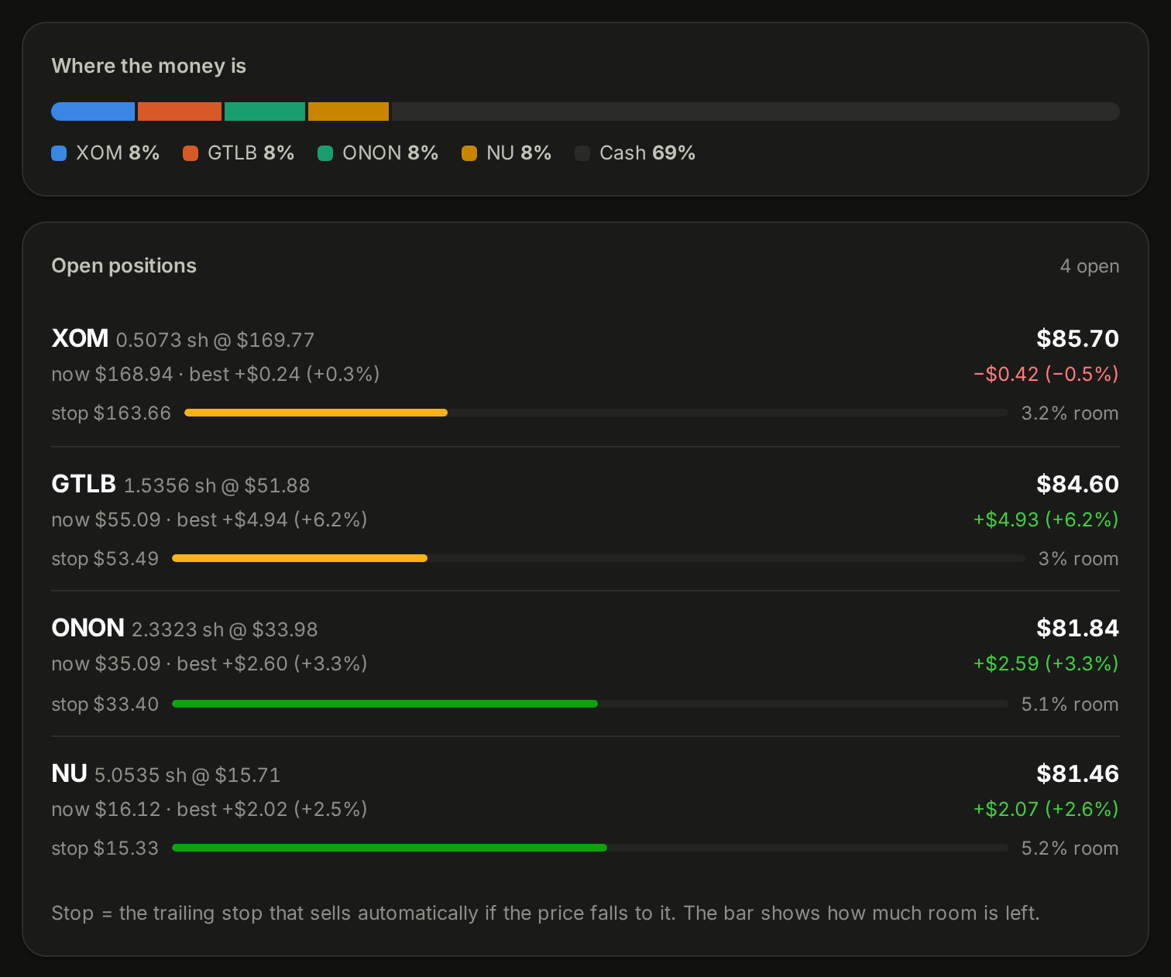Click the XOM ticker in open positions

pyautogui.click(x=80, y=338)
